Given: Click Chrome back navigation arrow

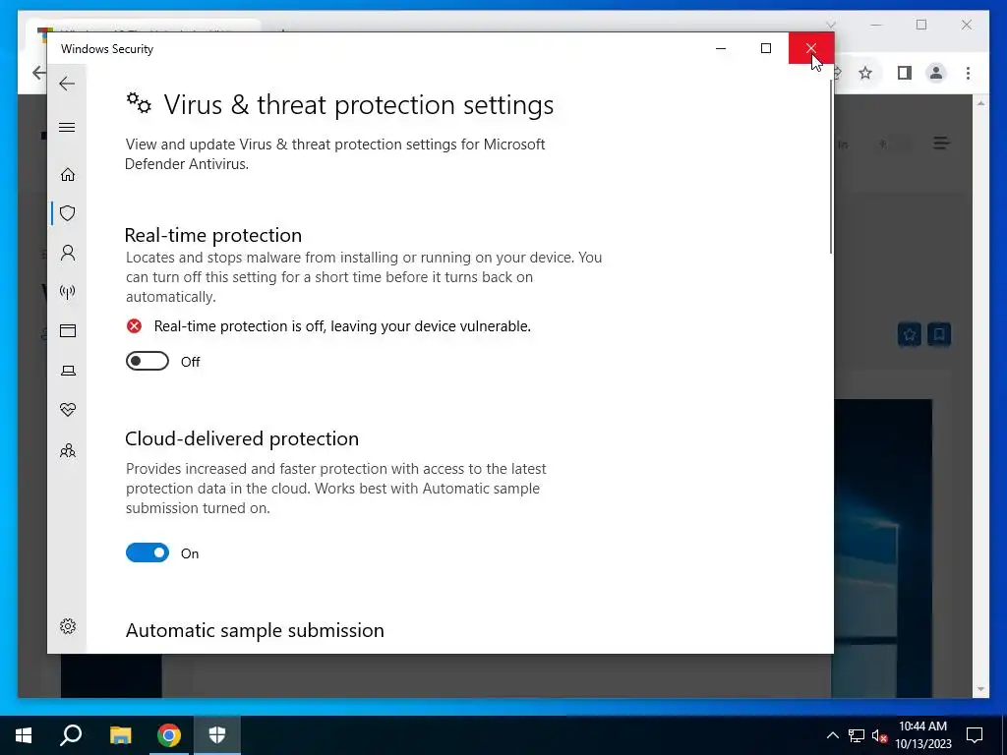Looking at the screenshot, I should click(38, 73).
